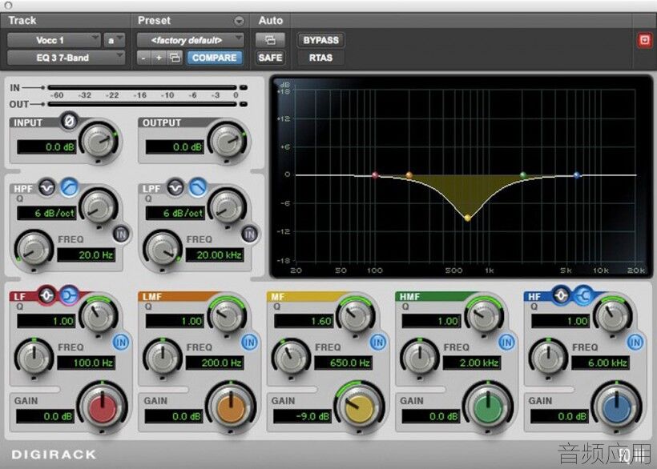Select the LF band peak type icon
This screenshot has height=469, width=657.
click(46, 295)
